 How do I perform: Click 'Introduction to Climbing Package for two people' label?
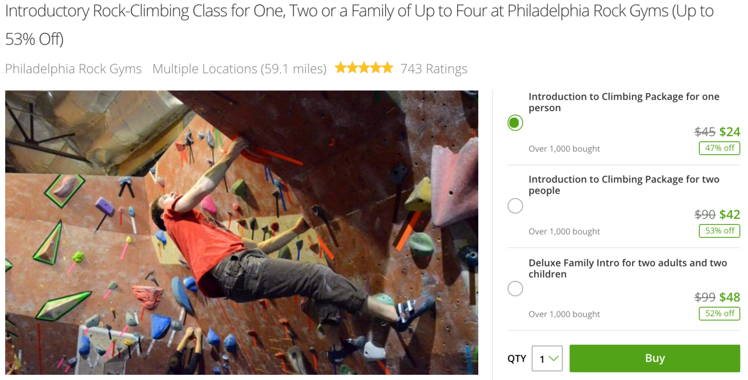coord(623,185)
